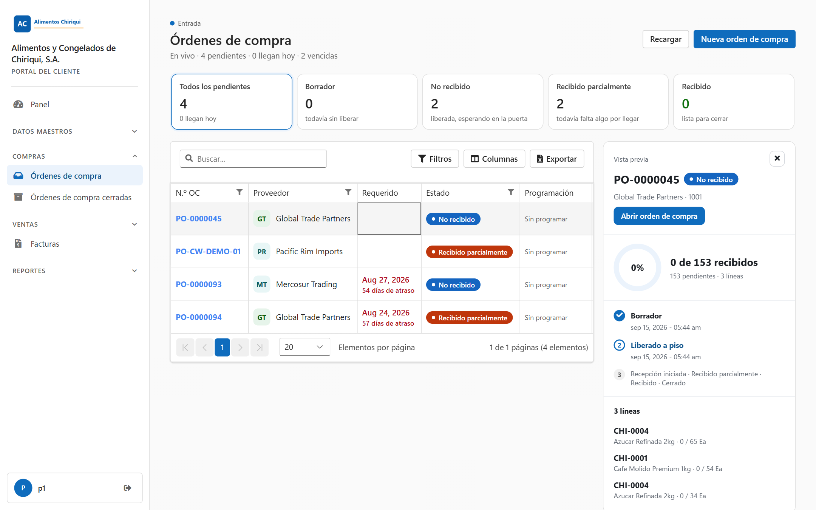Viewport: 816px width, 510px height.
Task: Click the Exportar button
Action: (557, 159)
